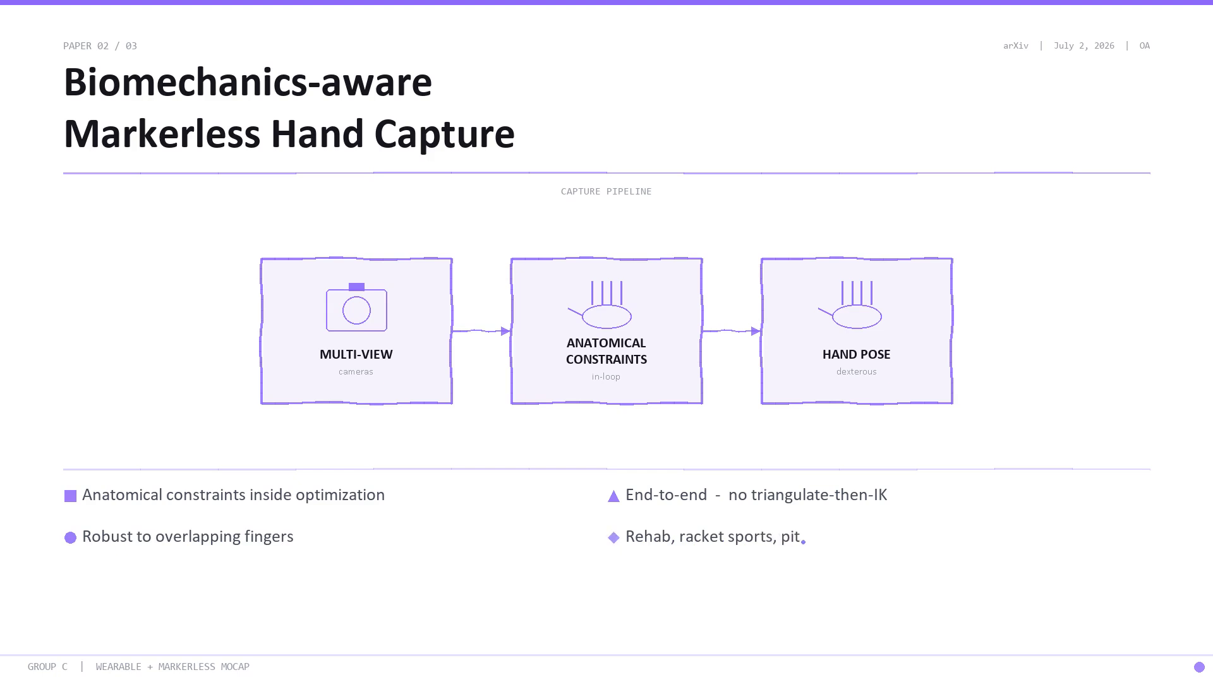Click the in-loop subtitle
The image size is (1213, 682).
(x=606, y=376)
